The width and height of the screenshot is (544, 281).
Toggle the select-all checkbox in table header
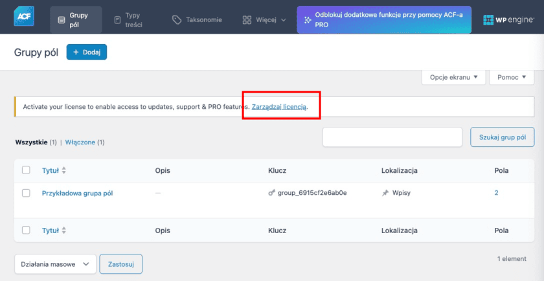(26, 170)
